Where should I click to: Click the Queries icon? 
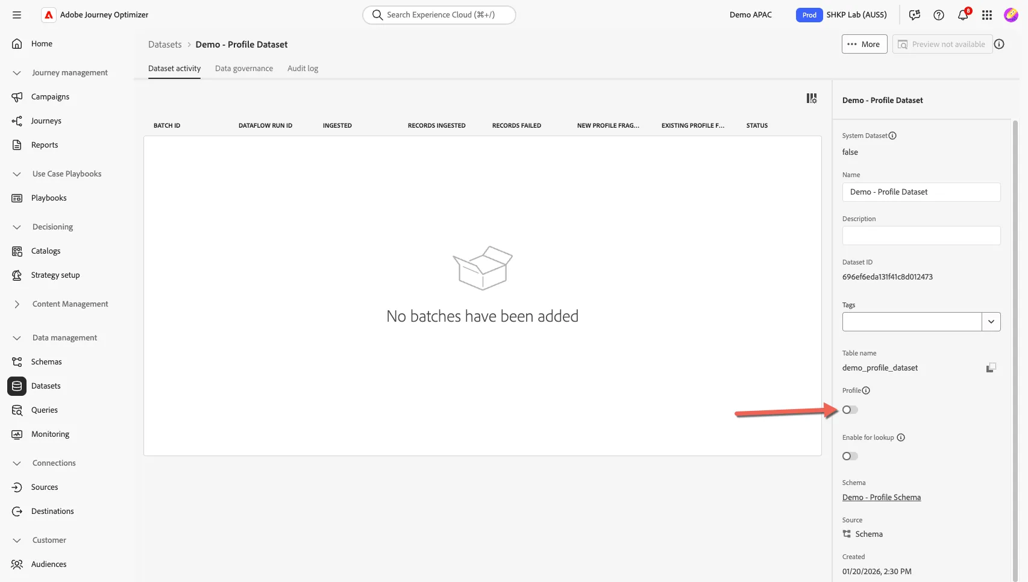(17, 410)
